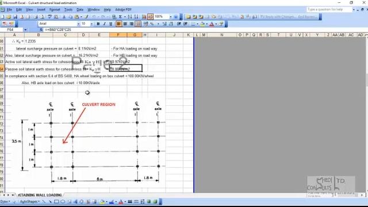Expand the Paste options dropdown arrow
This screenshot has width=368, height=207.
pos(81,17)
